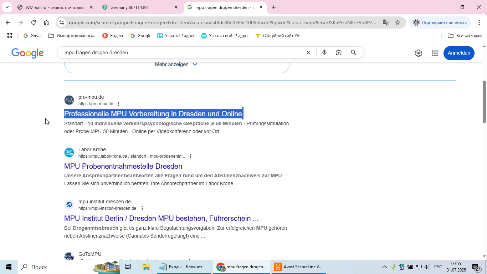Open MPU Institut Berlin / Dresden result
Image resolution: width=487 pixels, height=274 pixels.
(x=162, y=218)
